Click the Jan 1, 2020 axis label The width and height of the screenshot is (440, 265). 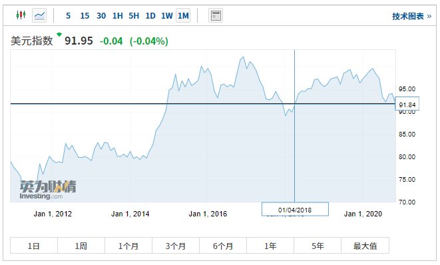click(363, 214)
